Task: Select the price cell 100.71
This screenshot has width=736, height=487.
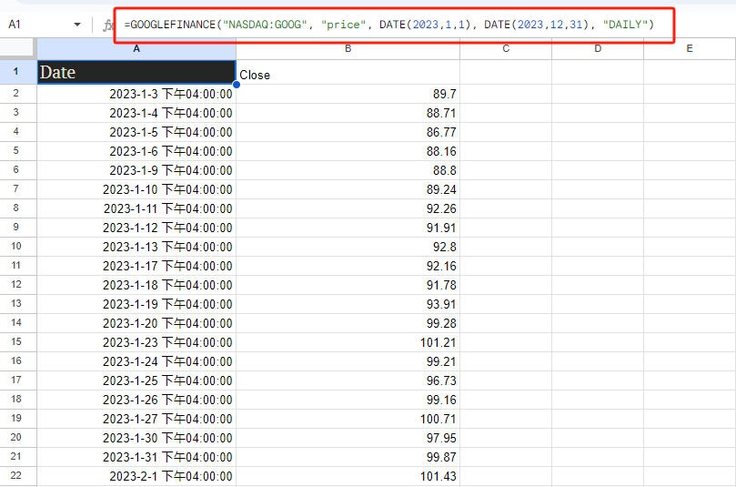Action: click(348, 419)
